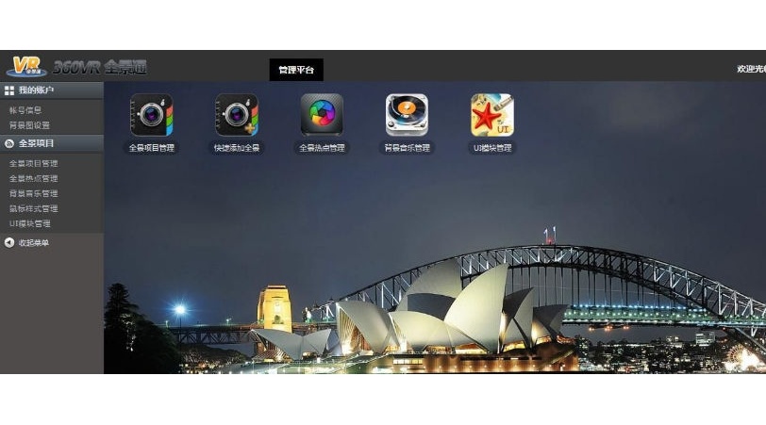
Task: Open 背景图设置 in the sidebar
Action: coord(29,125)
